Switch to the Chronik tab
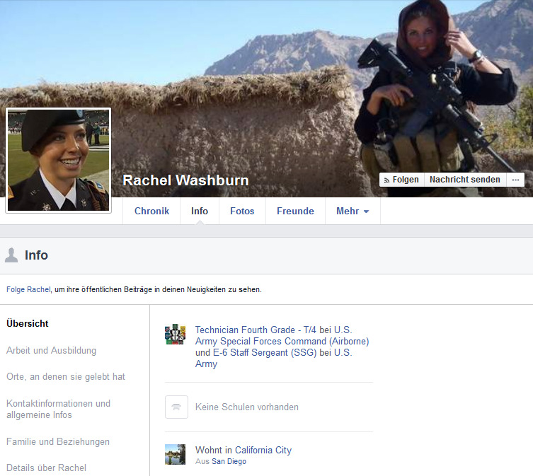 [x=151, y=211]
